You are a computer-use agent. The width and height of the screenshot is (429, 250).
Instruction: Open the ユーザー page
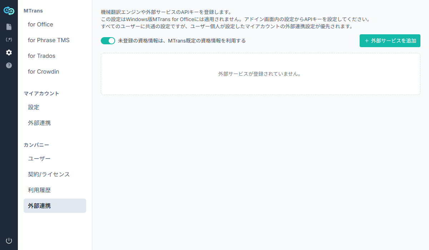pyautogui.click(x=55, y=159)
